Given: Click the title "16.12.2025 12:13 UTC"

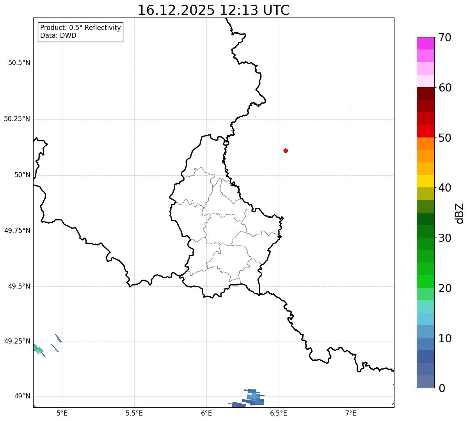Looking at the screenshot, I should click(213, 10).
